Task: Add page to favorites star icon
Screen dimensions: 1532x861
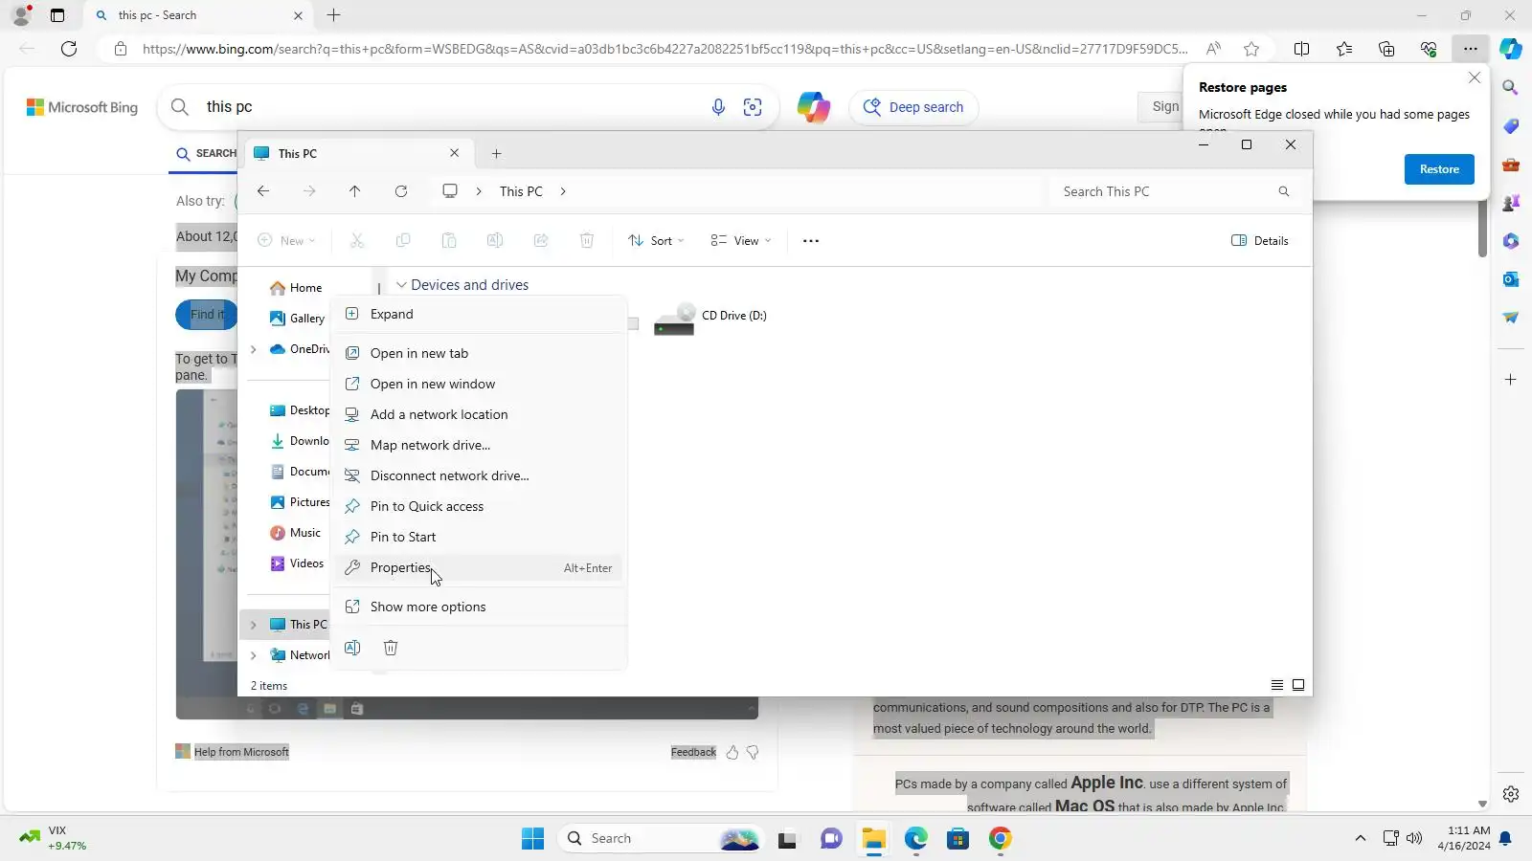Action: [x=1251, y=49]
